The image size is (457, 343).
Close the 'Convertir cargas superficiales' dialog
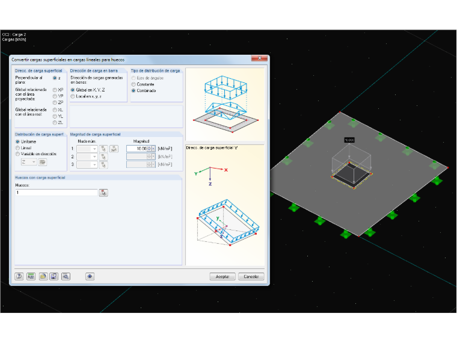(x=259, y=58)
